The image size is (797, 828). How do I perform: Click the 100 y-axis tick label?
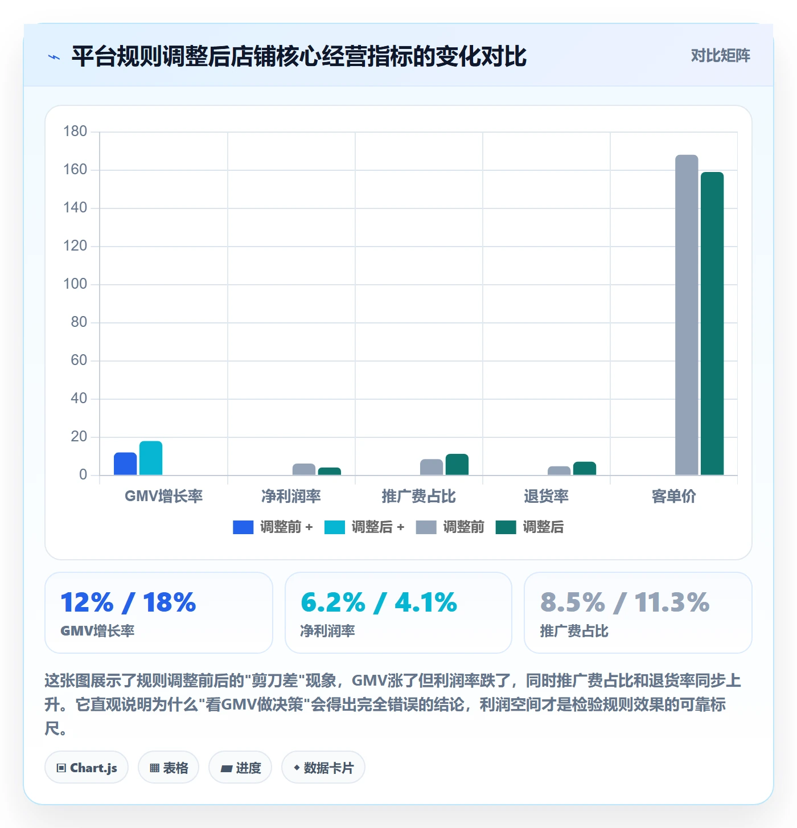point(75,284)
